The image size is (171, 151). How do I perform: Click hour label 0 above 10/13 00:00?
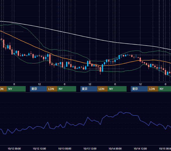click(65, 84)
